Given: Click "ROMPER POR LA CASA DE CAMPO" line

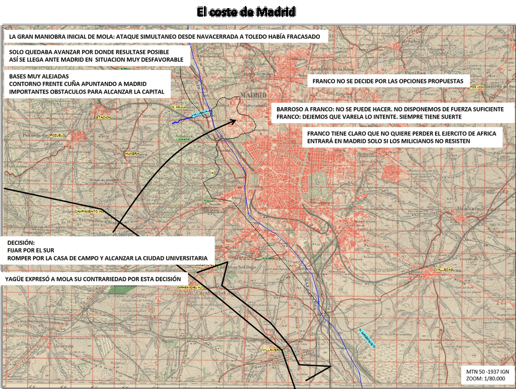Looking at the screenshot, I should point(107,258).
